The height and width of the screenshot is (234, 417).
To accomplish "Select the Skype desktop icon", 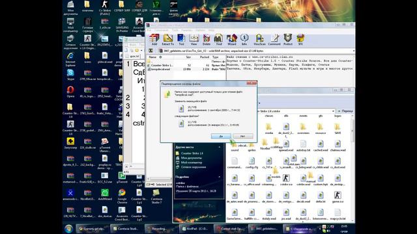I will (x=70, y=75).
